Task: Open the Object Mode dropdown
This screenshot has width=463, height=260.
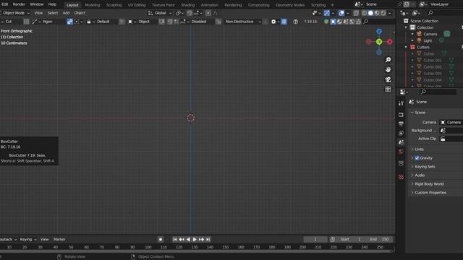Action: [14, 13]
